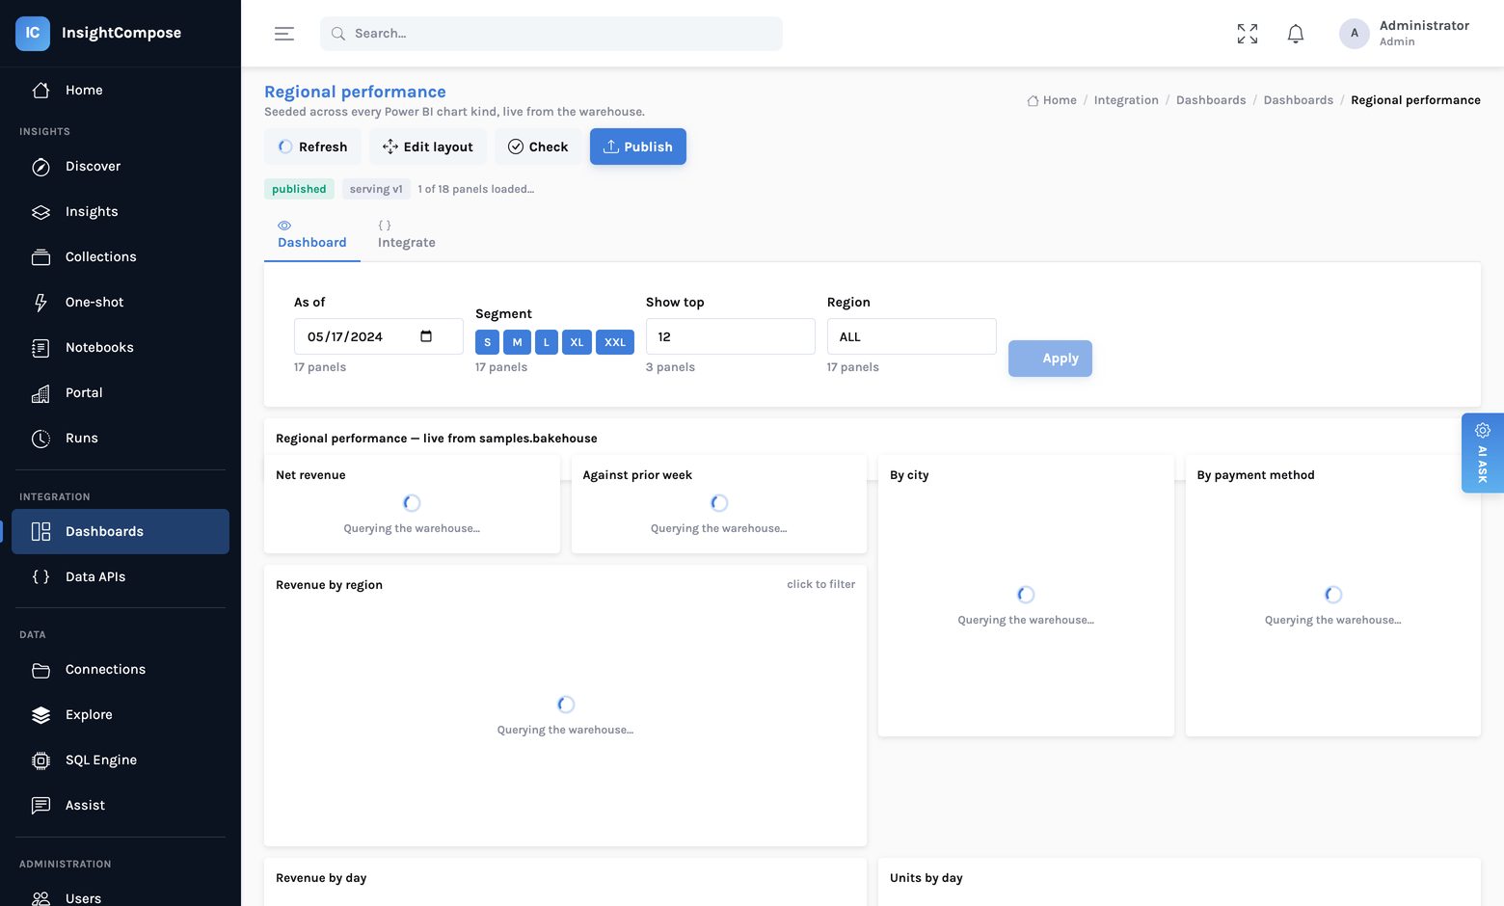The height and width of the screenshot is (906, 1504).
Task: Toggle the XXL segment chip
Action: point(615,342)
